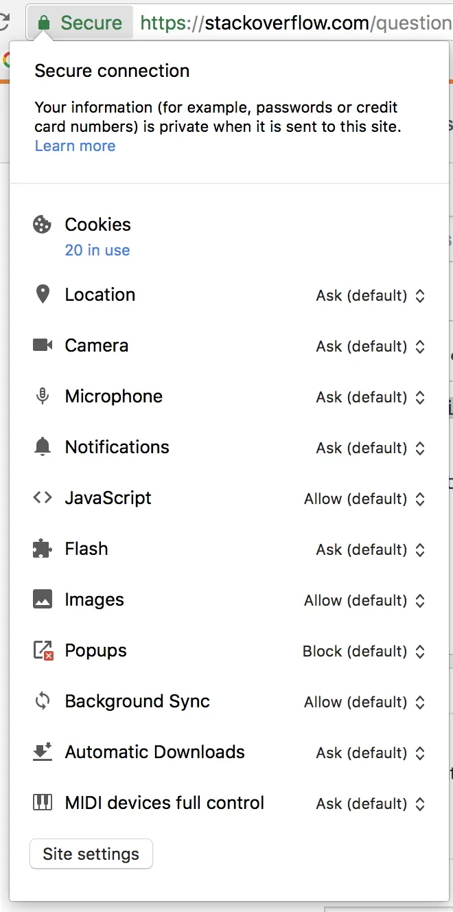453x912 pixels.
Task: Open the 20 in use cookies link
Action: point(97,250)
